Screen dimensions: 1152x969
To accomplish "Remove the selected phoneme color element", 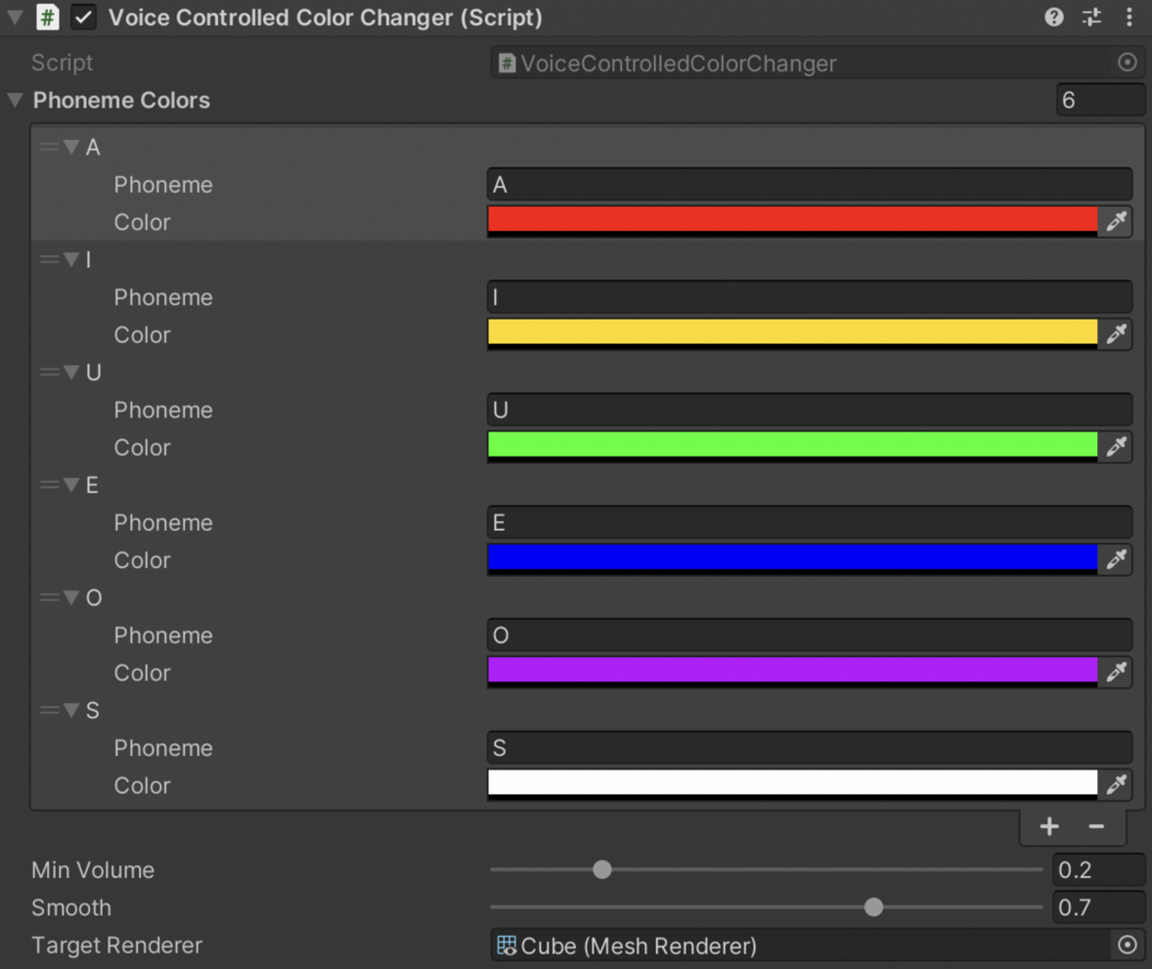I will (x=1096, y=826).
